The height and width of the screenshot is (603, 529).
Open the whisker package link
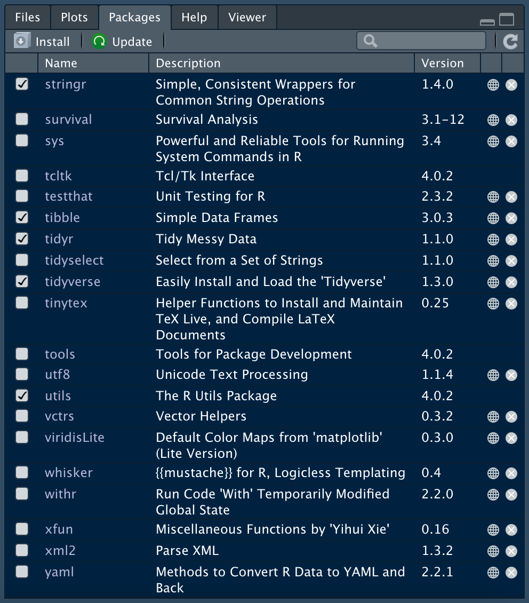69,473
